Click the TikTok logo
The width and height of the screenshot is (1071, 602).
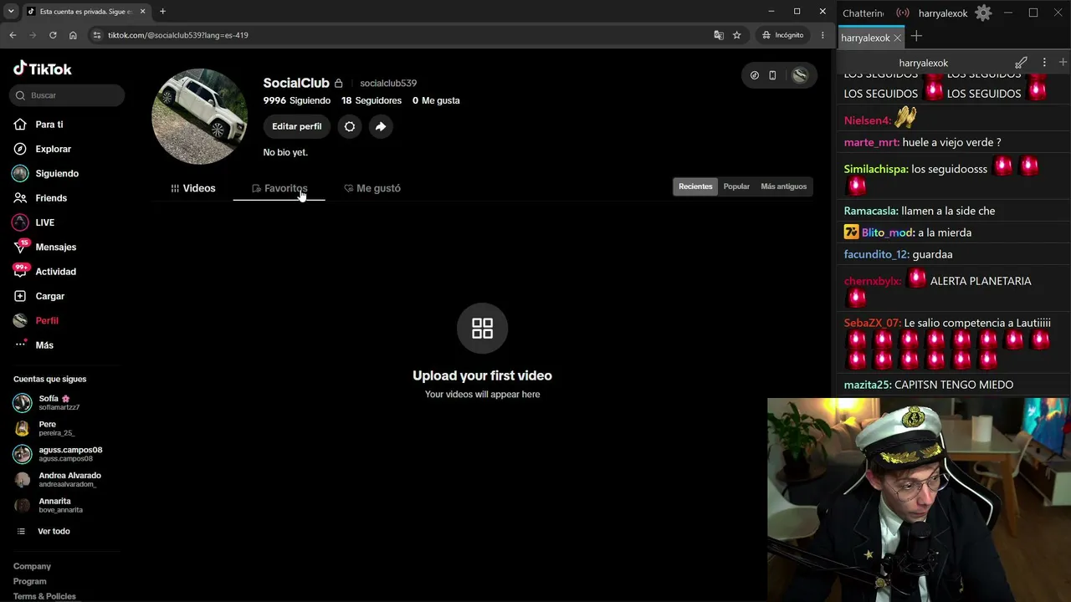tap(43, 69)
